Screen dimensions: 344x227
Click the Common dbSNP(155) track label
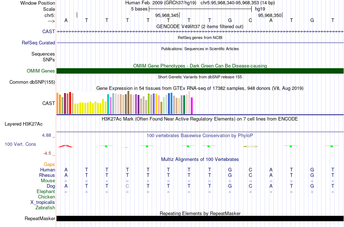pyautogui.click(x=32, y=82)
